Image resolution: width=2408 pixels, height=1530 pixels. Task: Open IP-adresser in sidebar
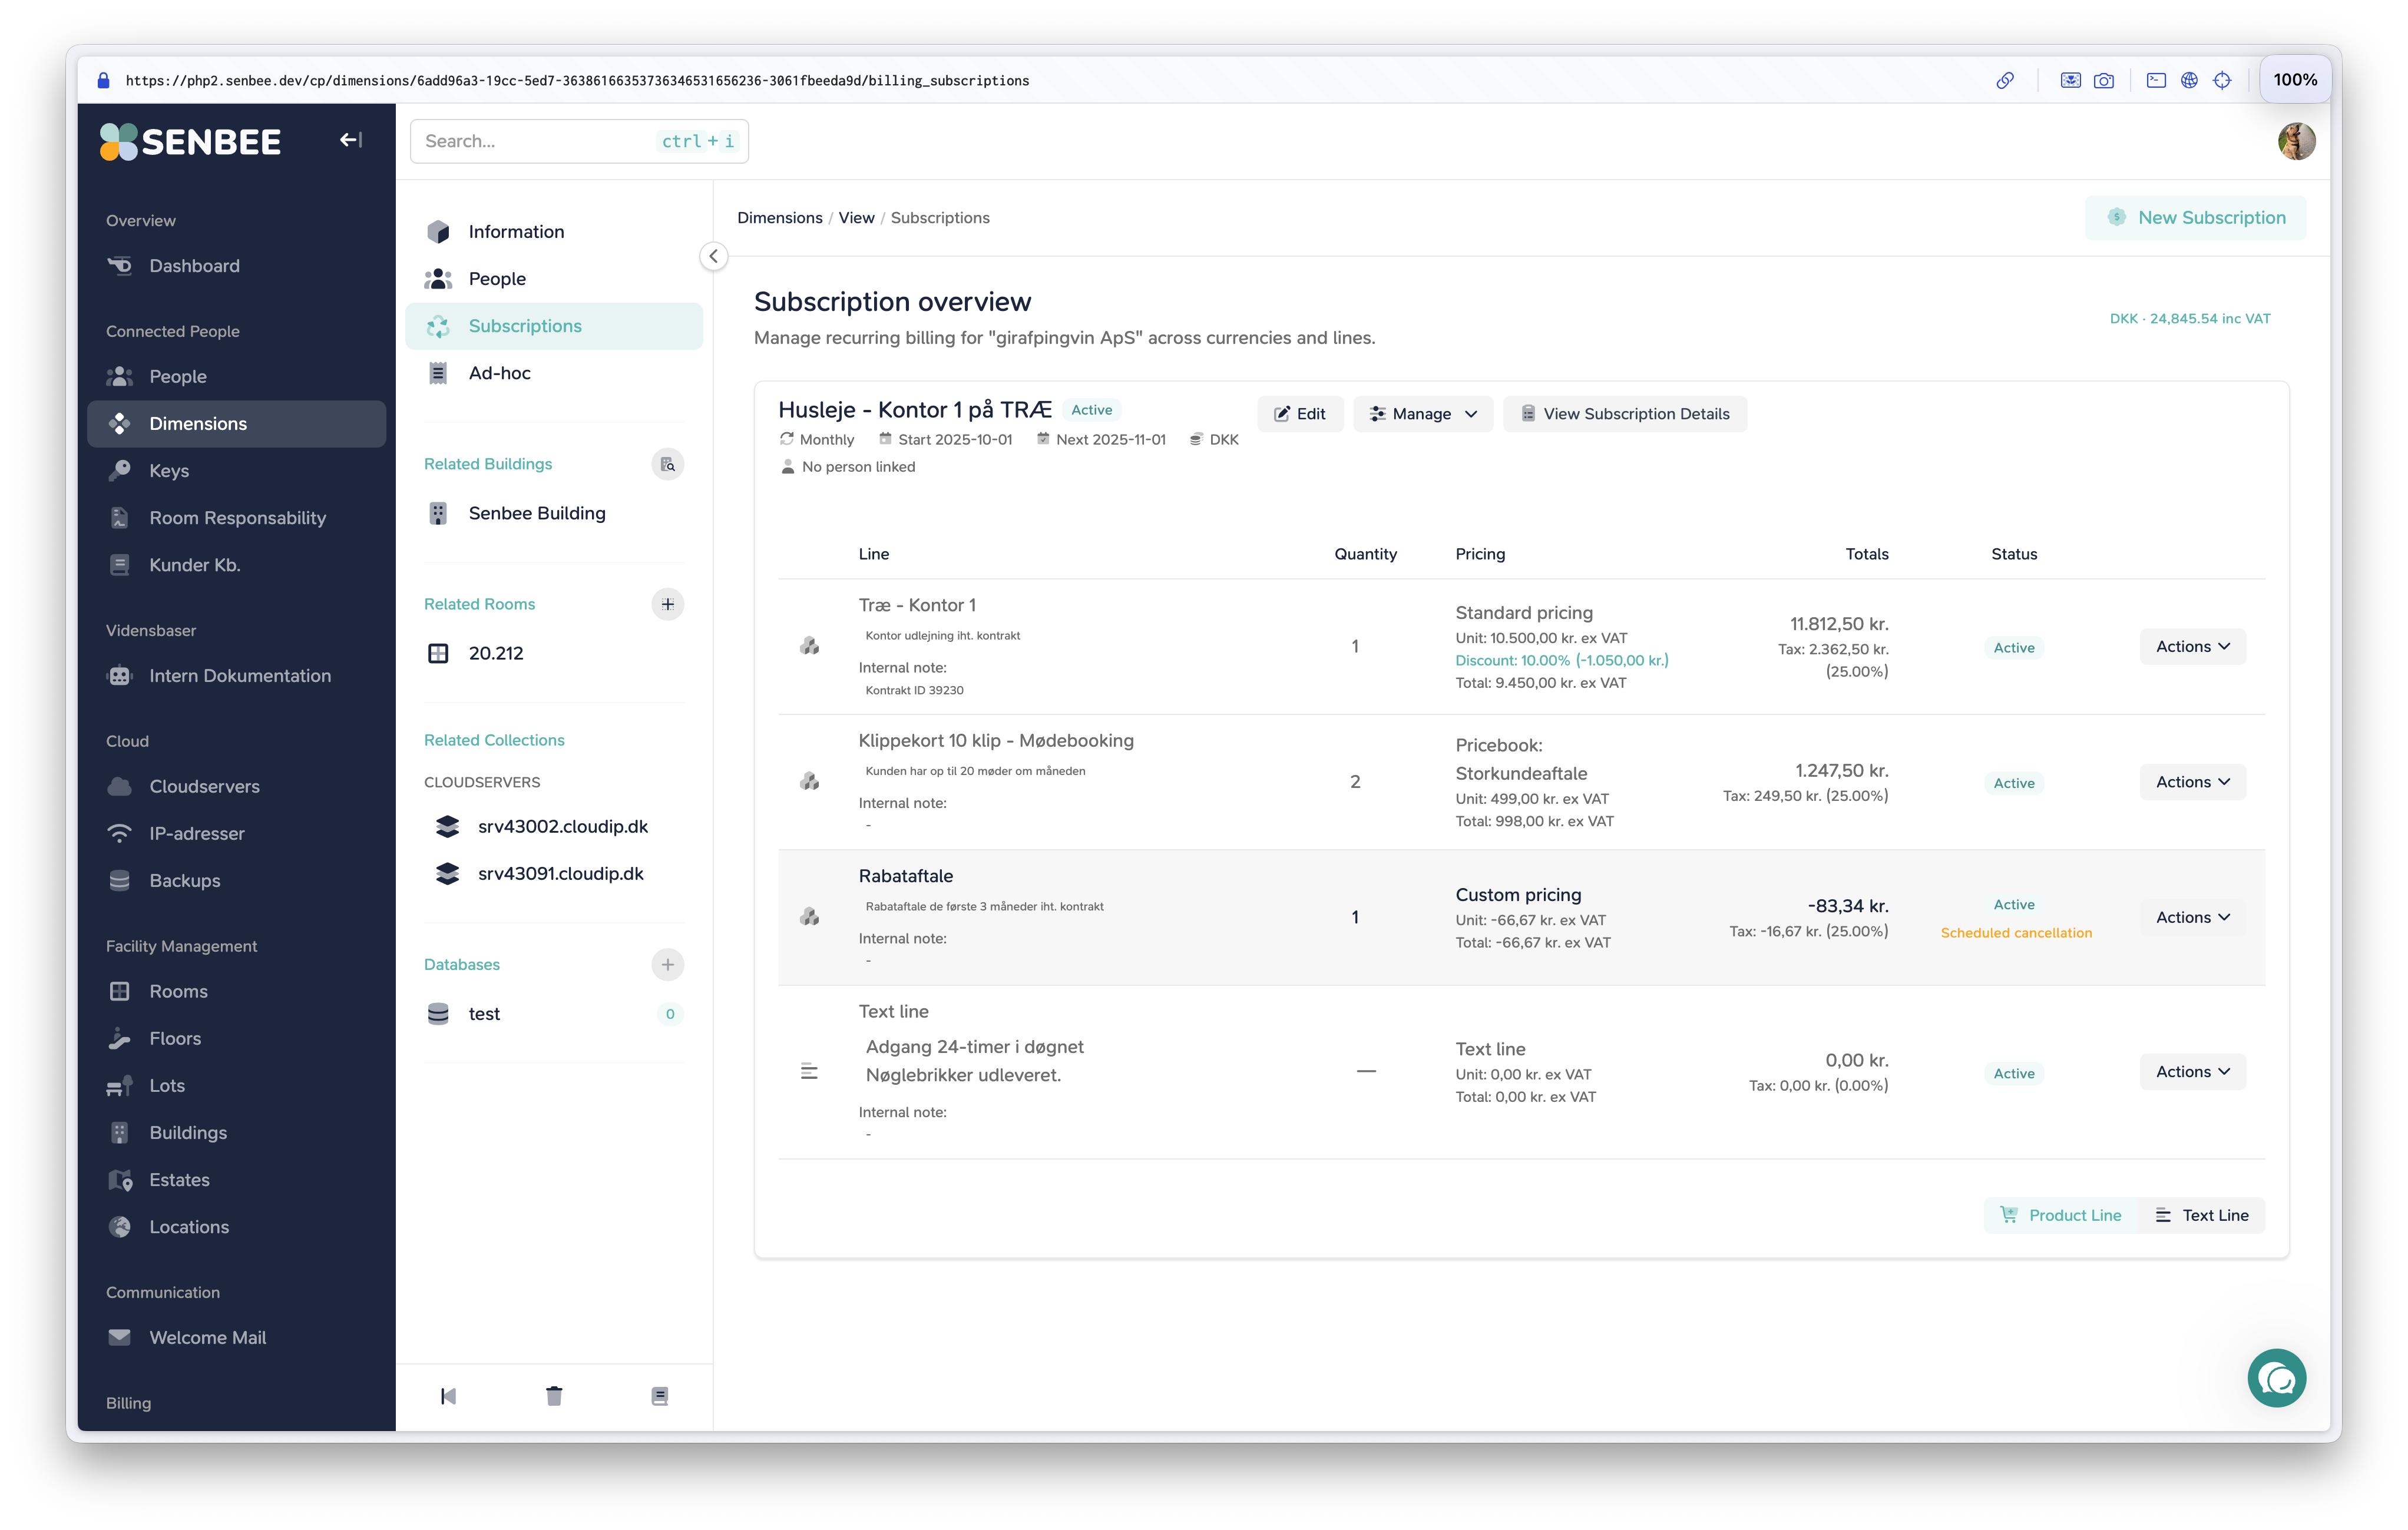coord(236,834)
